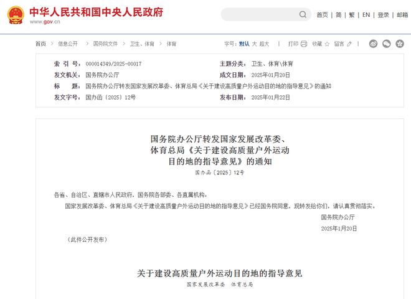Select 默认 font size

pyautogui.click(x=244, y=44)
